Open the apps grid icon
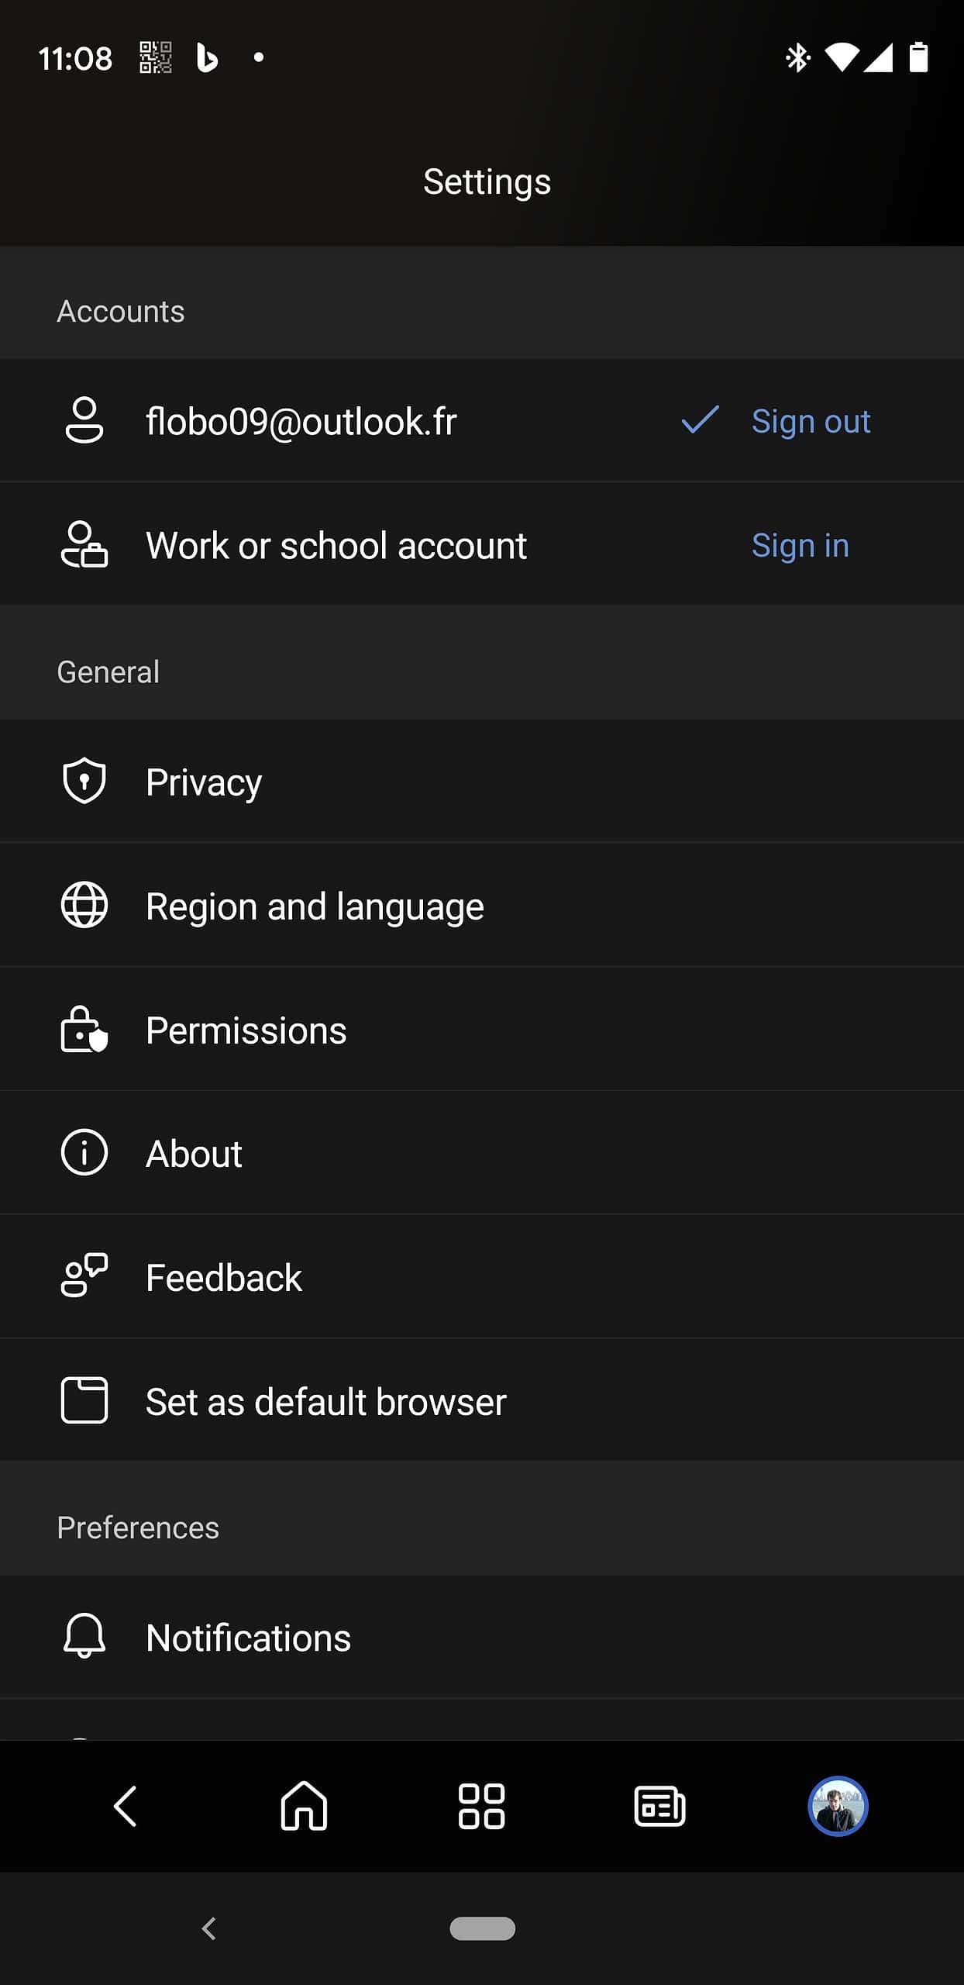This screenshot has height=1985, width=964. (481, 1807)
